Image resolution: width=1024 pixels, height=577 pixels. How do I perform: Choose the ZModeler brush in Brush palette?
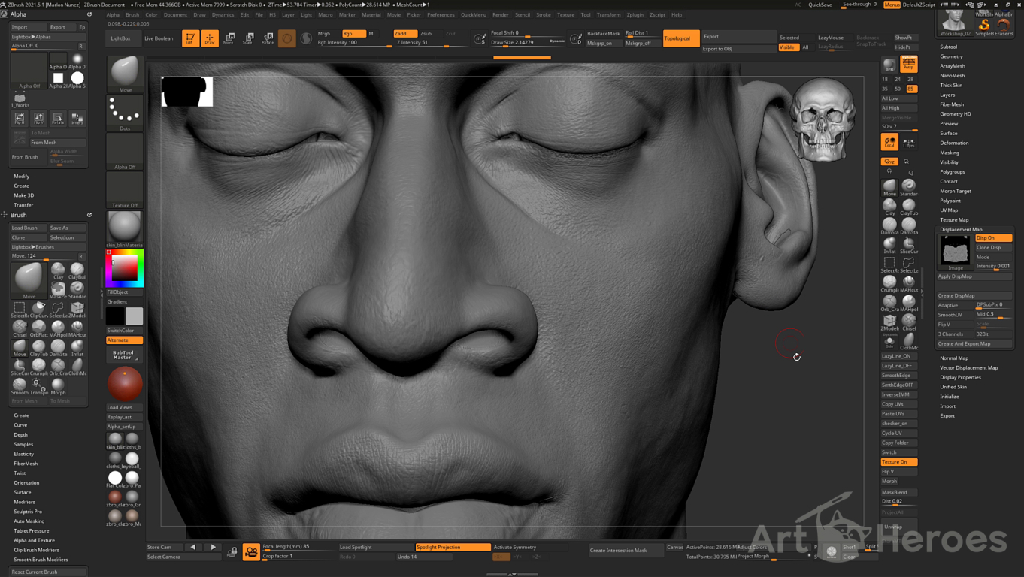click(x=77, y=309)
